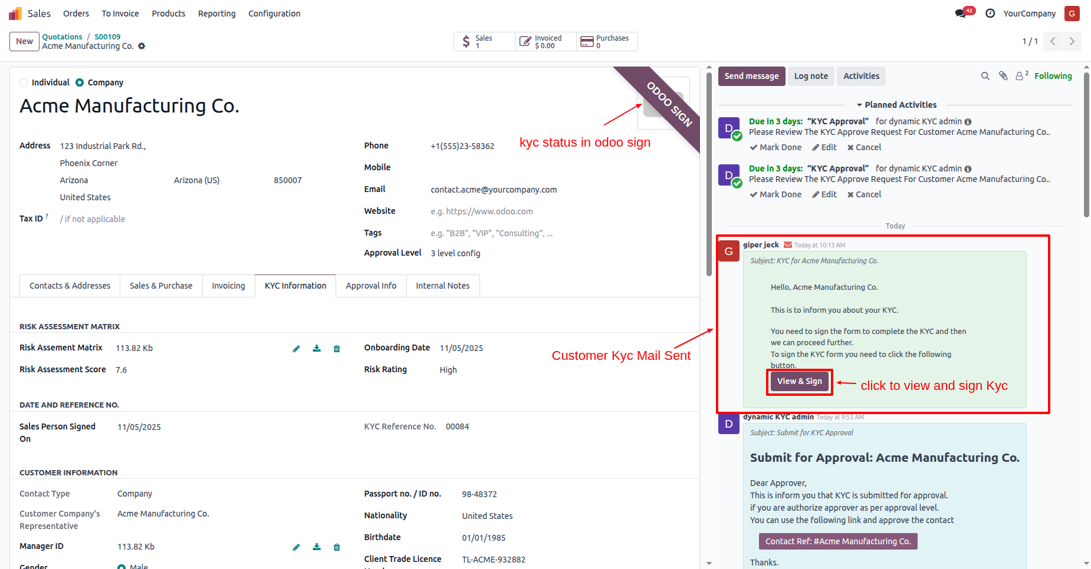Cancel the second KYC Approval activity
The width and height of the screenshot is (1091, 569).
coord(864,194)
